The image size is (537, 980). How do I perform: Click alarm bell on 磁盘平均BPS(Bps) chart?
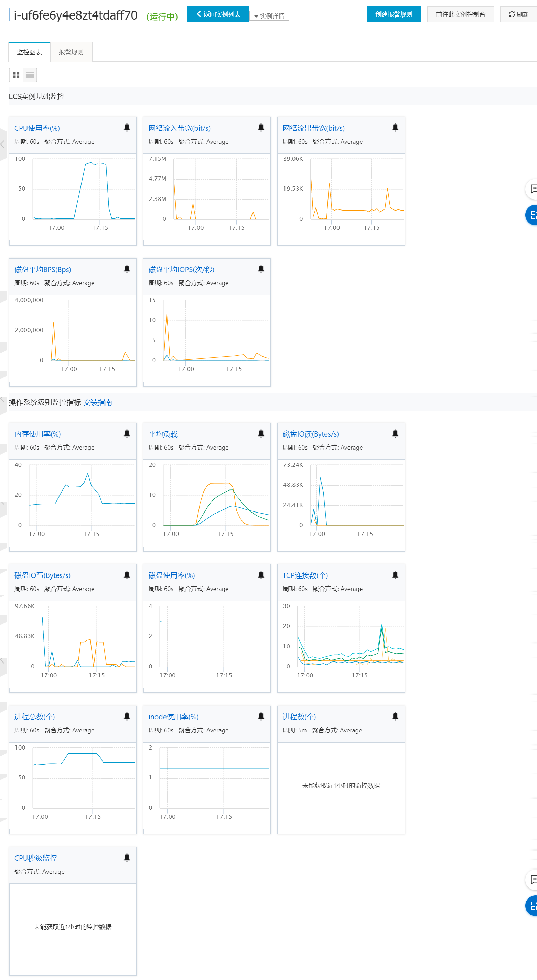coord(127,269)
